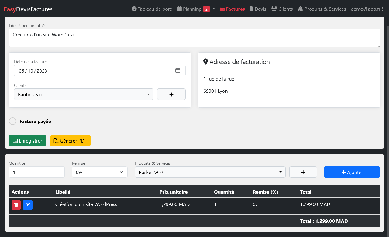389x237 pixels.
Task: Click the plus button beside Produits & Services dropdown
Action: tap(303, 172)
